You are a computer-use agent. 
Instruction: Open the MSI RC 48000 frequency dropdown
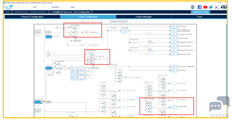point(51,55)
